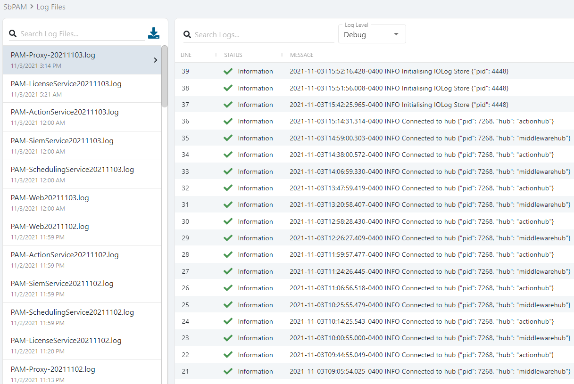Click line number 26 cell
The width and height of the screenshot is (574, 384).
[x=185, y=288]
